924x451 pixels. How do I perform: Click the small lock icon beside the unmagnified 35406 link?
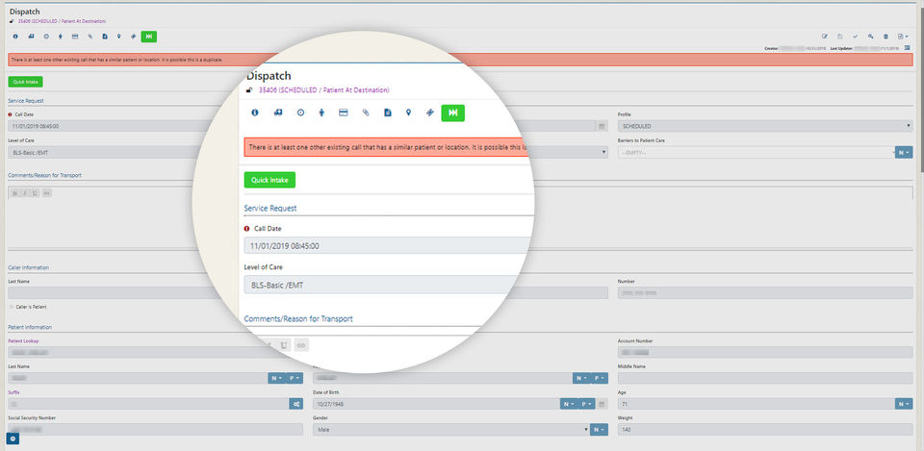pyautogui.click(x=12, y=21)
